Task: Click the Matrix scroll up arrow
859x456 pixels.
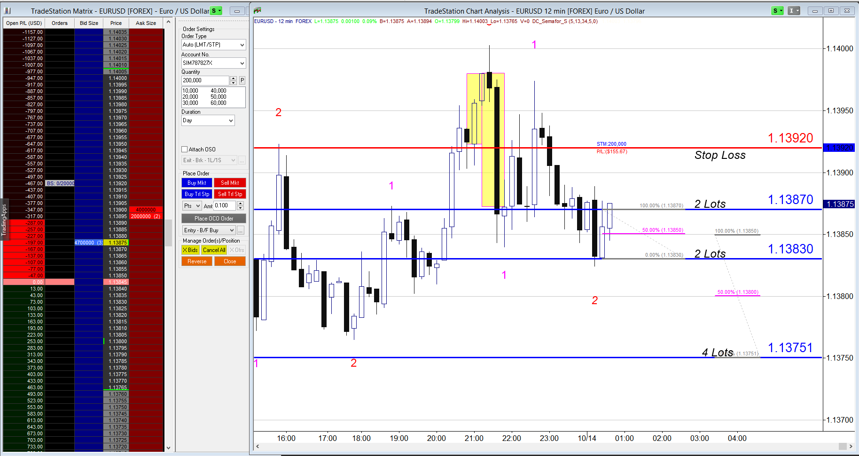Action: [x=168, y=22]
